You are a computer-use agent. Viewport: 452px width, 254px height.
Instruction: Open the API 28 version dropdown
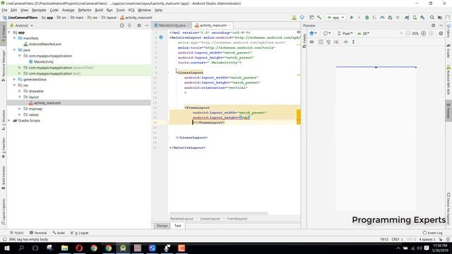pos(364,33)
